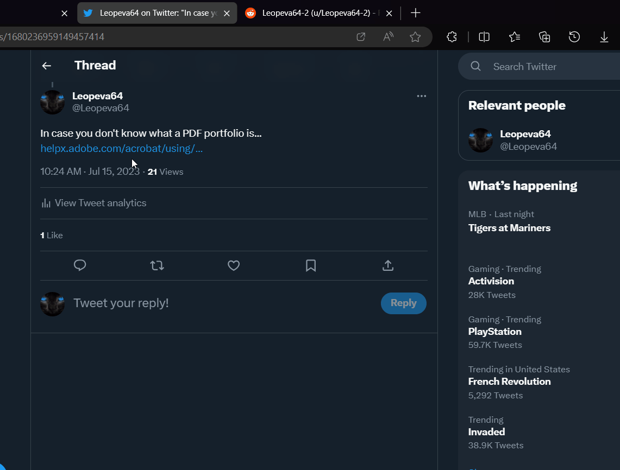Bookmark the tweet
The image size is (620, 470).
[x=310, y=265]
